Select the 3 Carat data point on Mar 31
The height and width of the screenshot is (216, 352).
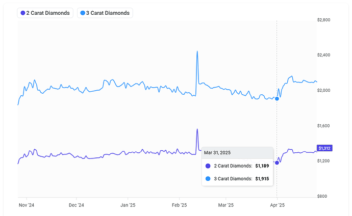click(x=277, y=99)
